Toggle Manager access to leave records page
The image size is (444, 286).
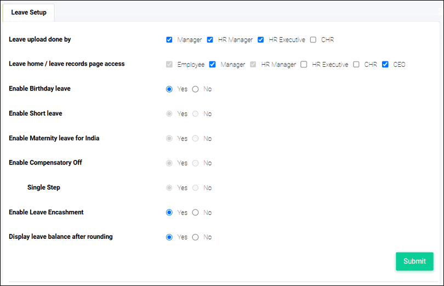point(212,65)
